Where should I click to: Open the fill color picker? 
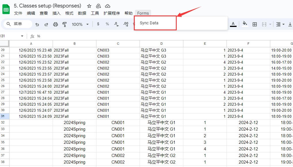pos(245,24)
